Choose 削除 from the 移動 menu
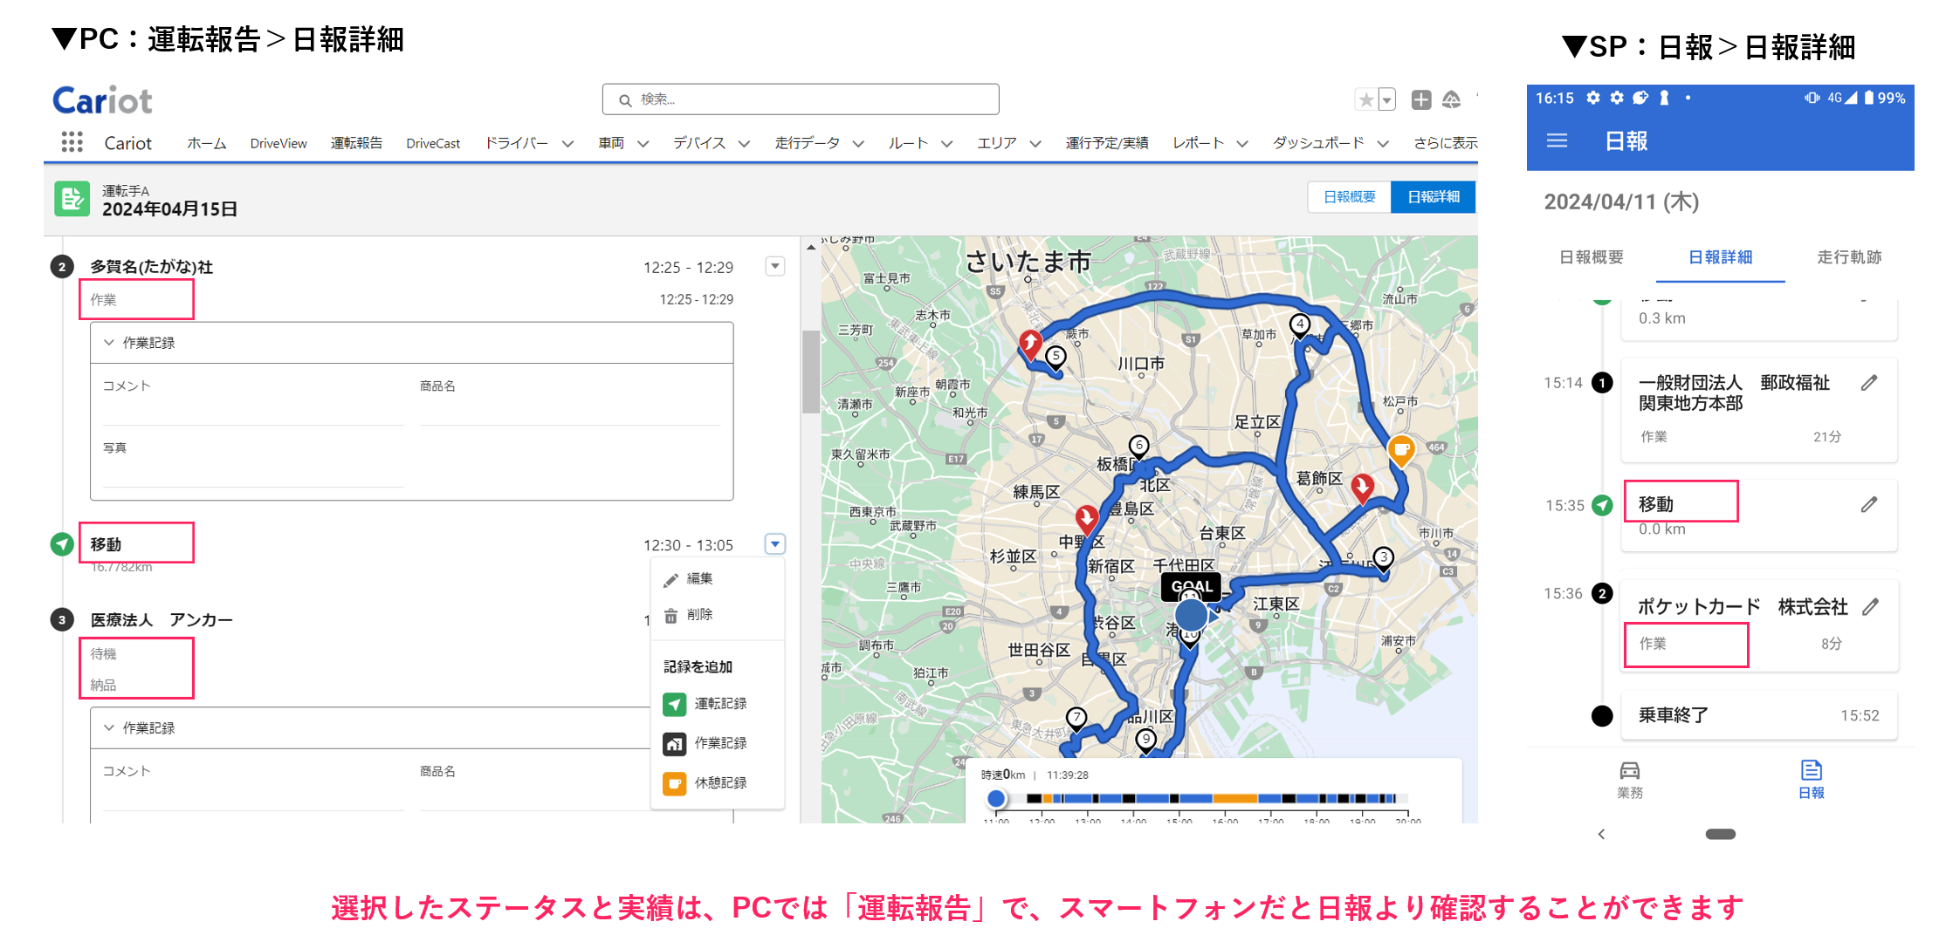Viewport: 1939px width, 942px height. pyautogui.click(x=699, y=615)
